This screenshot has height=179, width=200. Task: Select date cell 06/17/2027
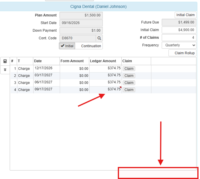(47, 83)
